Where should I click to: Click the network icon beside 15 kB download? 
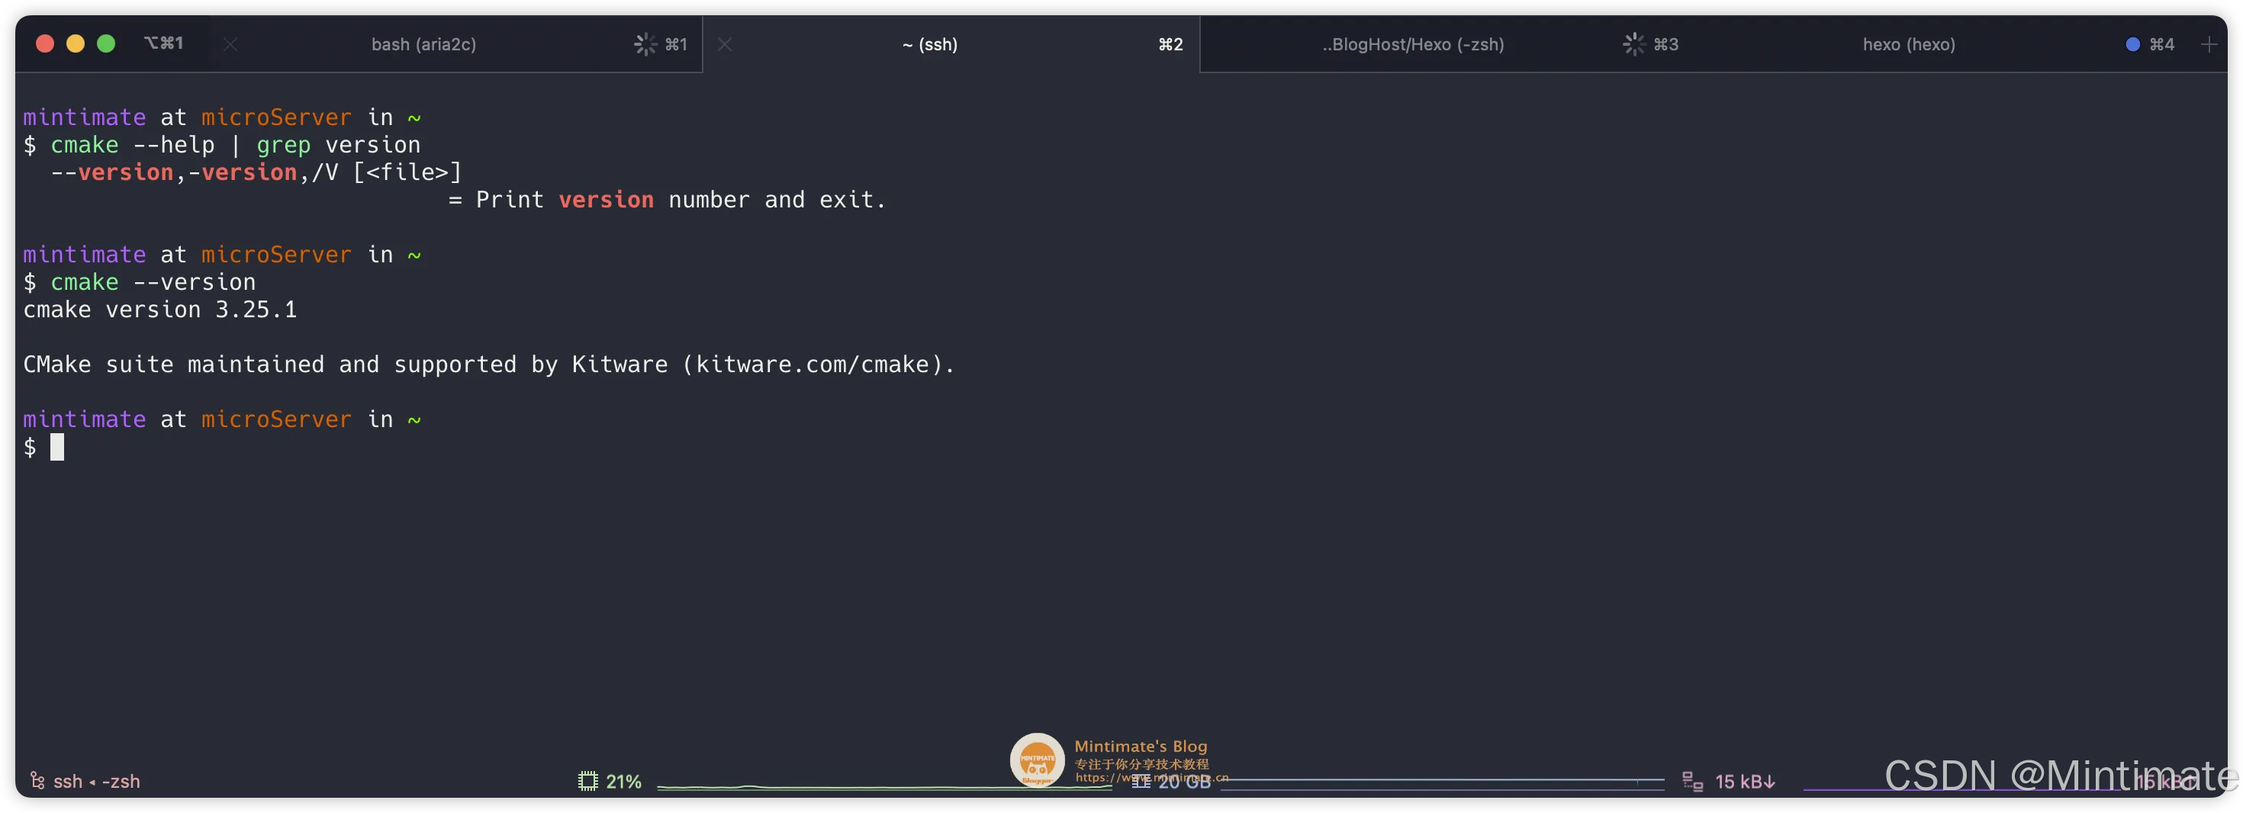tap(1692, 781)
